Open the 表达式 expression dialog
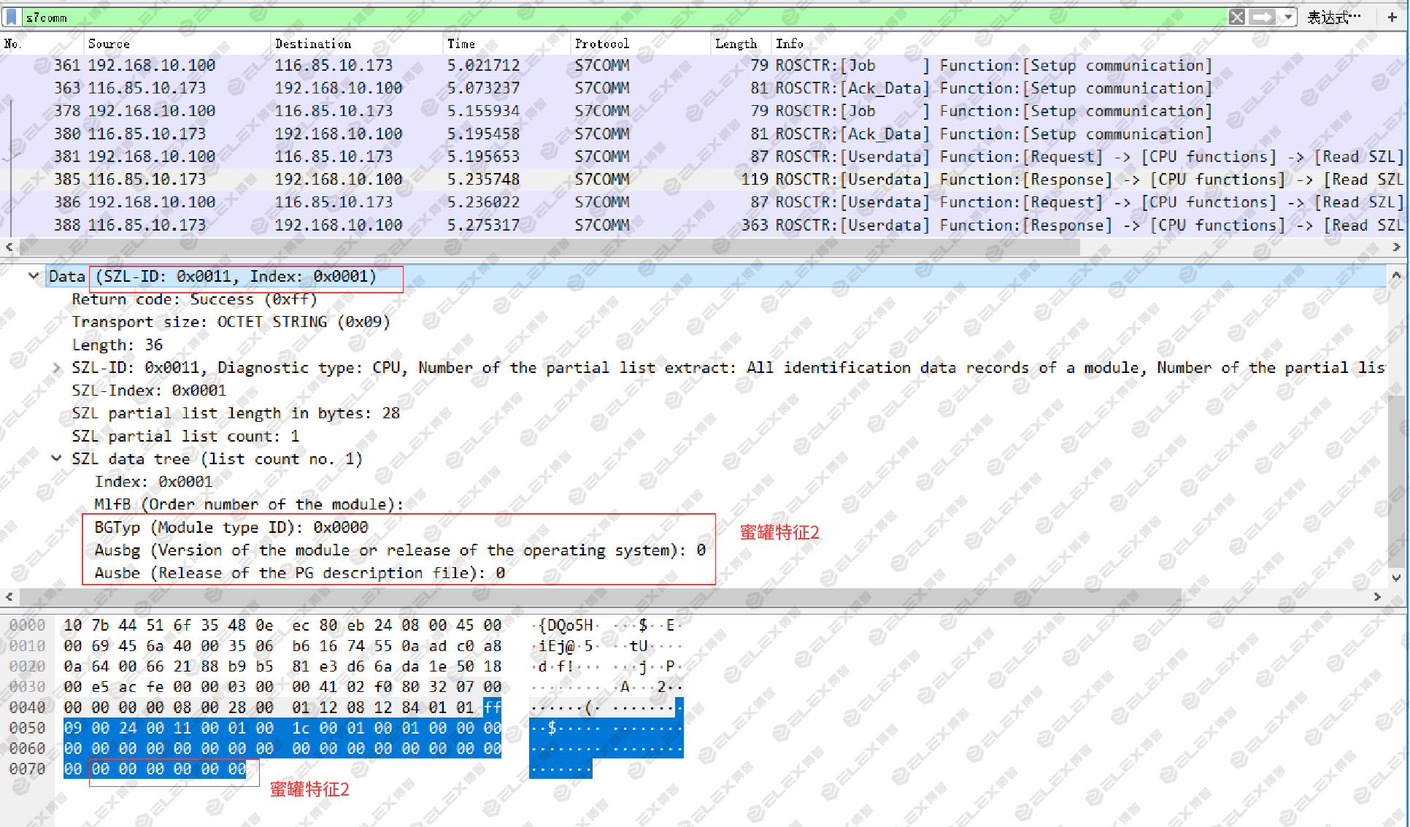The width and height of the screenshot is (1410, 827). click(1333, 17)
